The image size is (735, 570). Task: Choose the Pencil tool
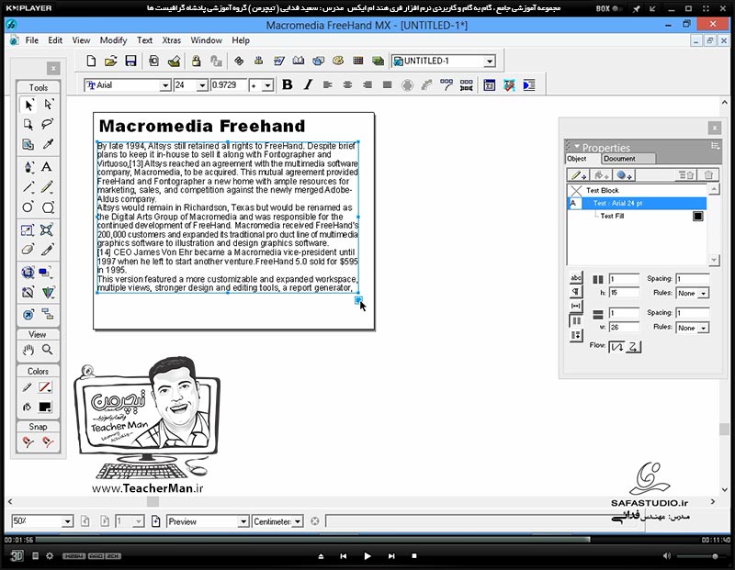(47, 187)
